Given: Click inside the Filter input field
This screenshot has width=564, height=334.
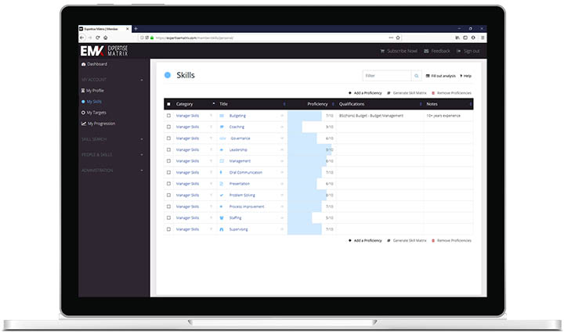Looking at the screenshot, I should (387, 76).
